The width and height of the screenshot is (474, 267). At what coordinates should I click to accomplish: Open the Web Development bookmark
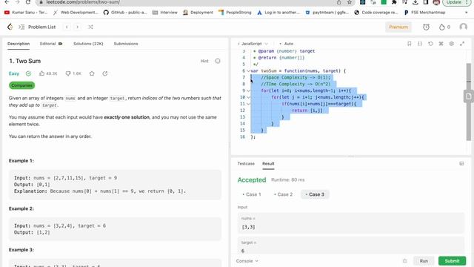(x=76, y=13)
